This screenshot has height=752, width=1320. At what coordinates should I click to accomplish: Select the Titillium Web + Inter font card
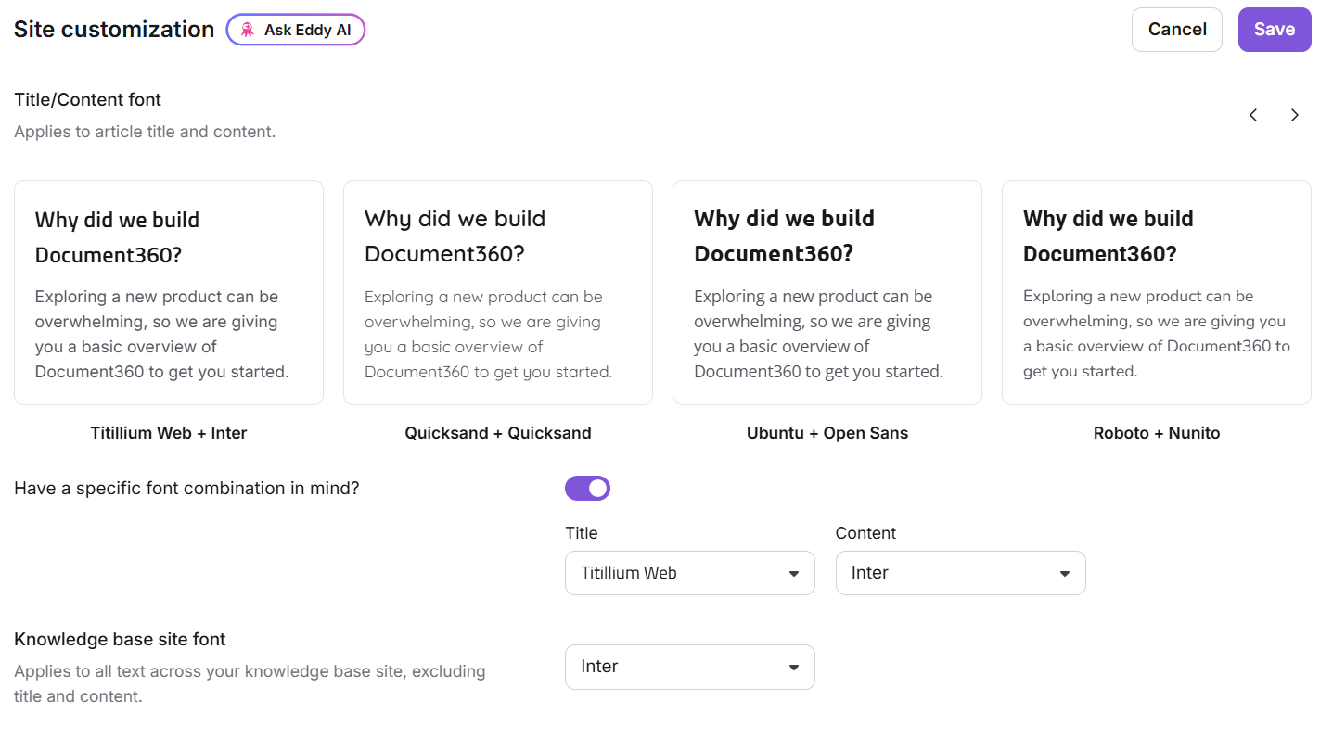point(169,292)
